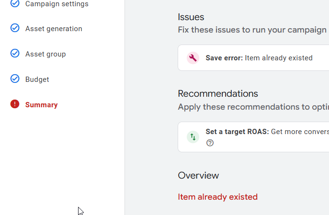Viewport: 329px width, 215px height.
Task: Click the Issues section heading
Action: tap(191, 17)
